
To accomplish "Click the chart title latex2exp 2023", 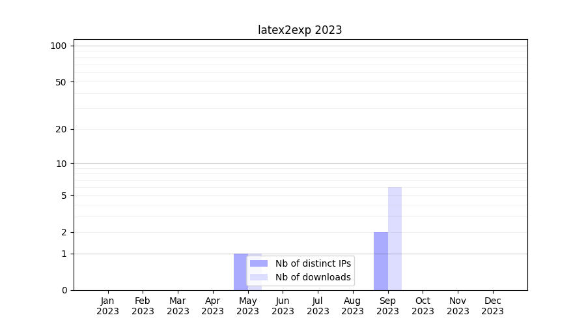I will coord(300,30).
